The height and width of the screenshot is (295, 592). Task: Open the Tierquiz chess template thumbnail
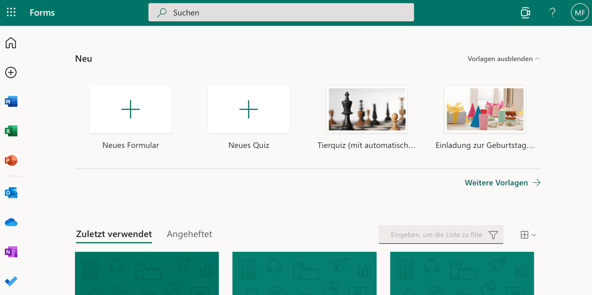point(367,110)
